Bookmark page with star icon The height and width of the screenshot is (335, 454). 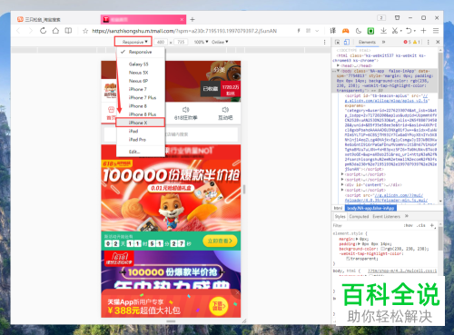coord(85,31)
